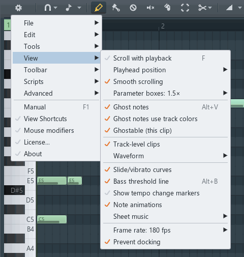Select the Mute tool icon
The width and height of the screenshot is (244, 257).
[x=150, y=8]
